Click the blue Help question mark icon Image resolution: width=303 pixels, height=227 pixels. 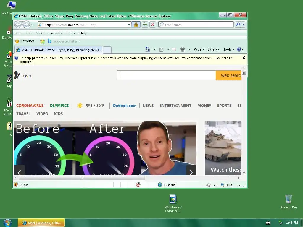click(239, 49)
